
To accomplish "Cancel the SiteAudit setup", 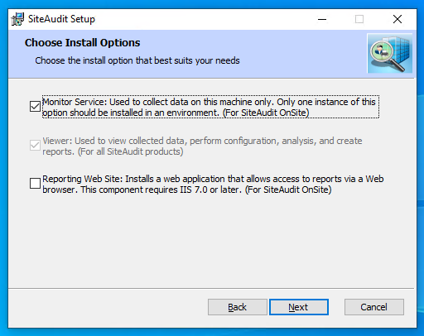I will 374,307.
